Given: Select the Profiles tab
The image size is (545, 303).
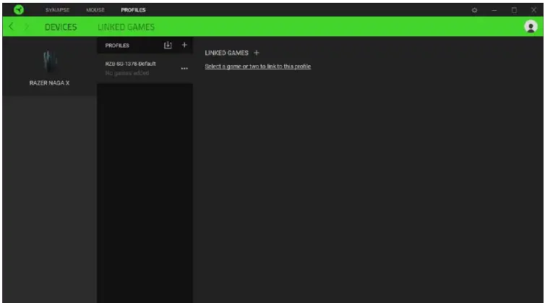Looking at the screenshot, I should click(x=133, y=9).
